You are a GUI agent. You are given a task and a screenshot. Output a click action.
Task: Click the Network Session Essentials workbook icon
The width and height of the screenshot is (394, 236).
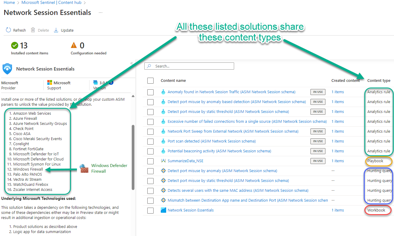163,210
